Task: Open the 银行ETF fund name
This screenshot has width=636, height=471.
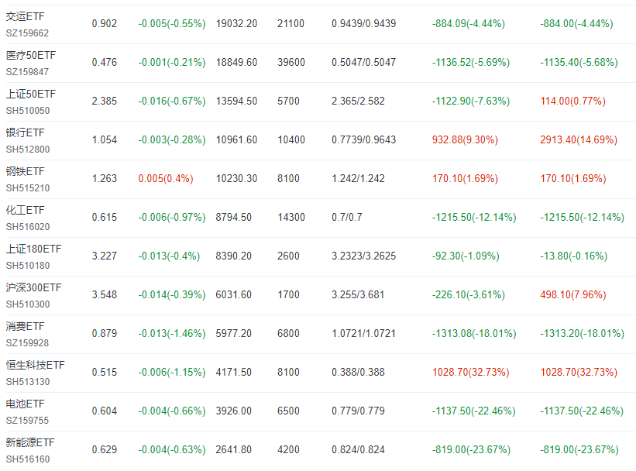Action: click(x=25, y=132)
